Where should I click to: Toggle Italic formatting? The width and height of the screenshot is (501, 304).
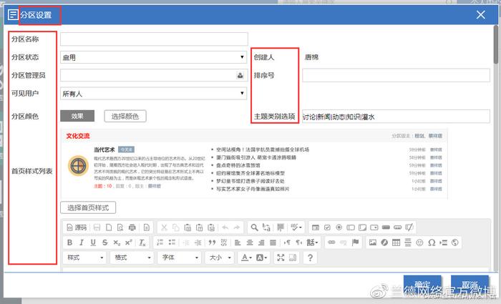click(x=81, y=242)
